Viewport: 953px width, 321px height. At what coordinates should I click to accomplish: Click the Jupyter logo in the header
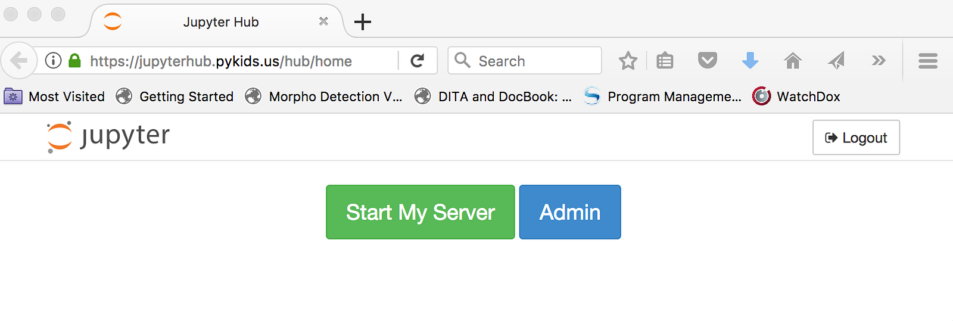click(108, 136)
